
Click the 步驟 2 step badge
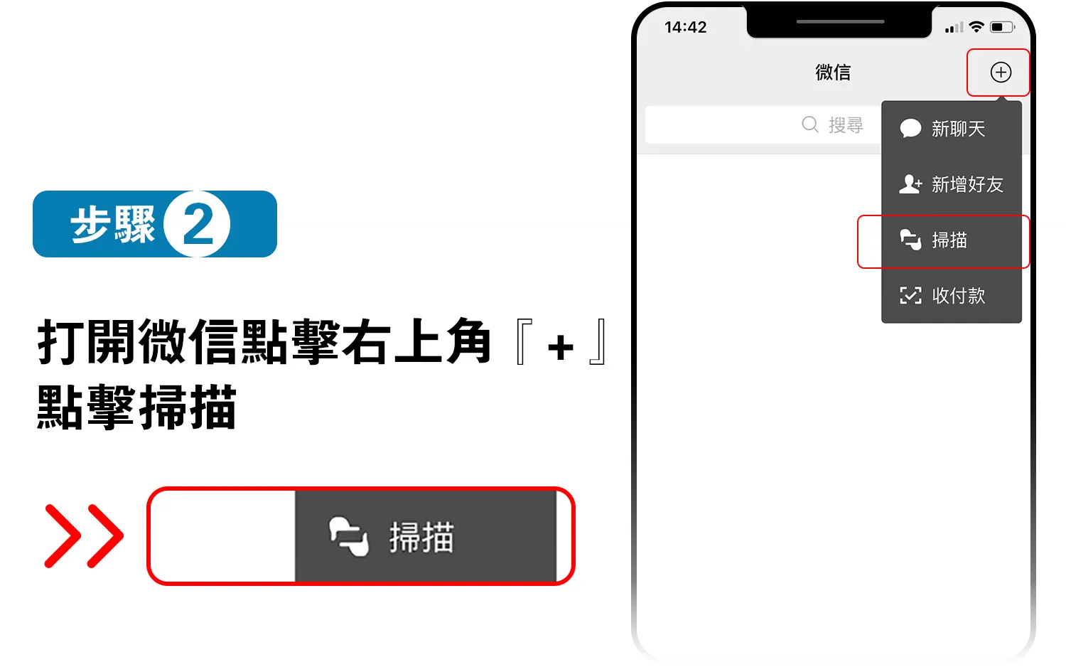tap(155, 224)
